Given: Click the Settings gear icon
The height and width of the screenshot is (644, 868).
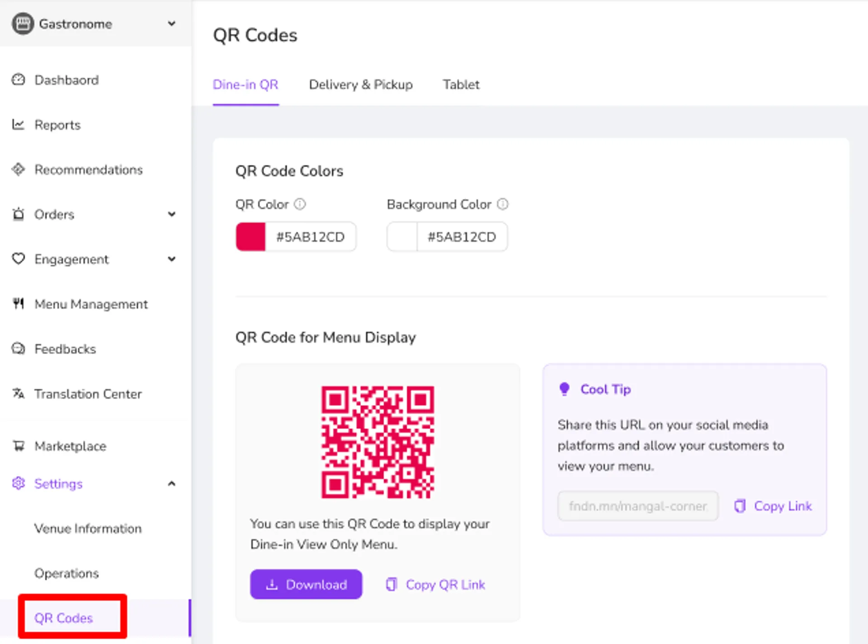Looking at the screenshot, I should [18, 483].
